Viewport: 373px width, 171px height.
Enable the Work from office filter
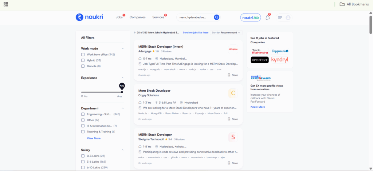(83, 55)
